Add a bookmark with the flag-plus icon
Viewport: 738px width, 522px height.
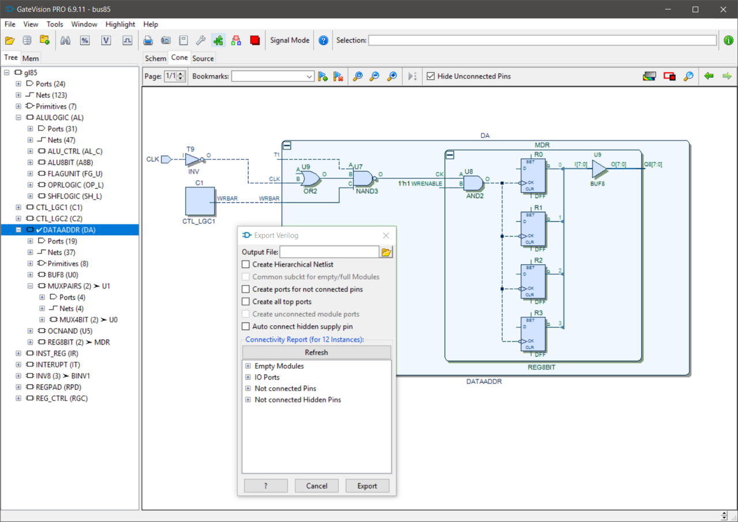click(323, 76)
